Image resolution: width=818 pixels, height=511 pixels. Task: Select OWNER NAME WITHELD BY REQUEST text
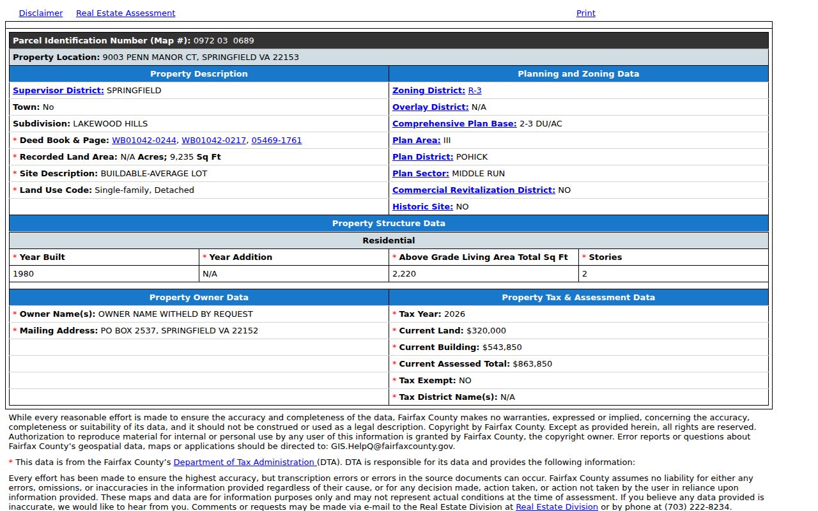coord(175,314)
